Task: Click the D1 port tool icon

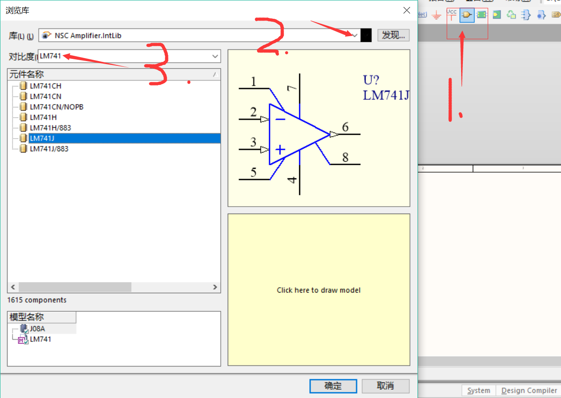Action: point(556,15)
